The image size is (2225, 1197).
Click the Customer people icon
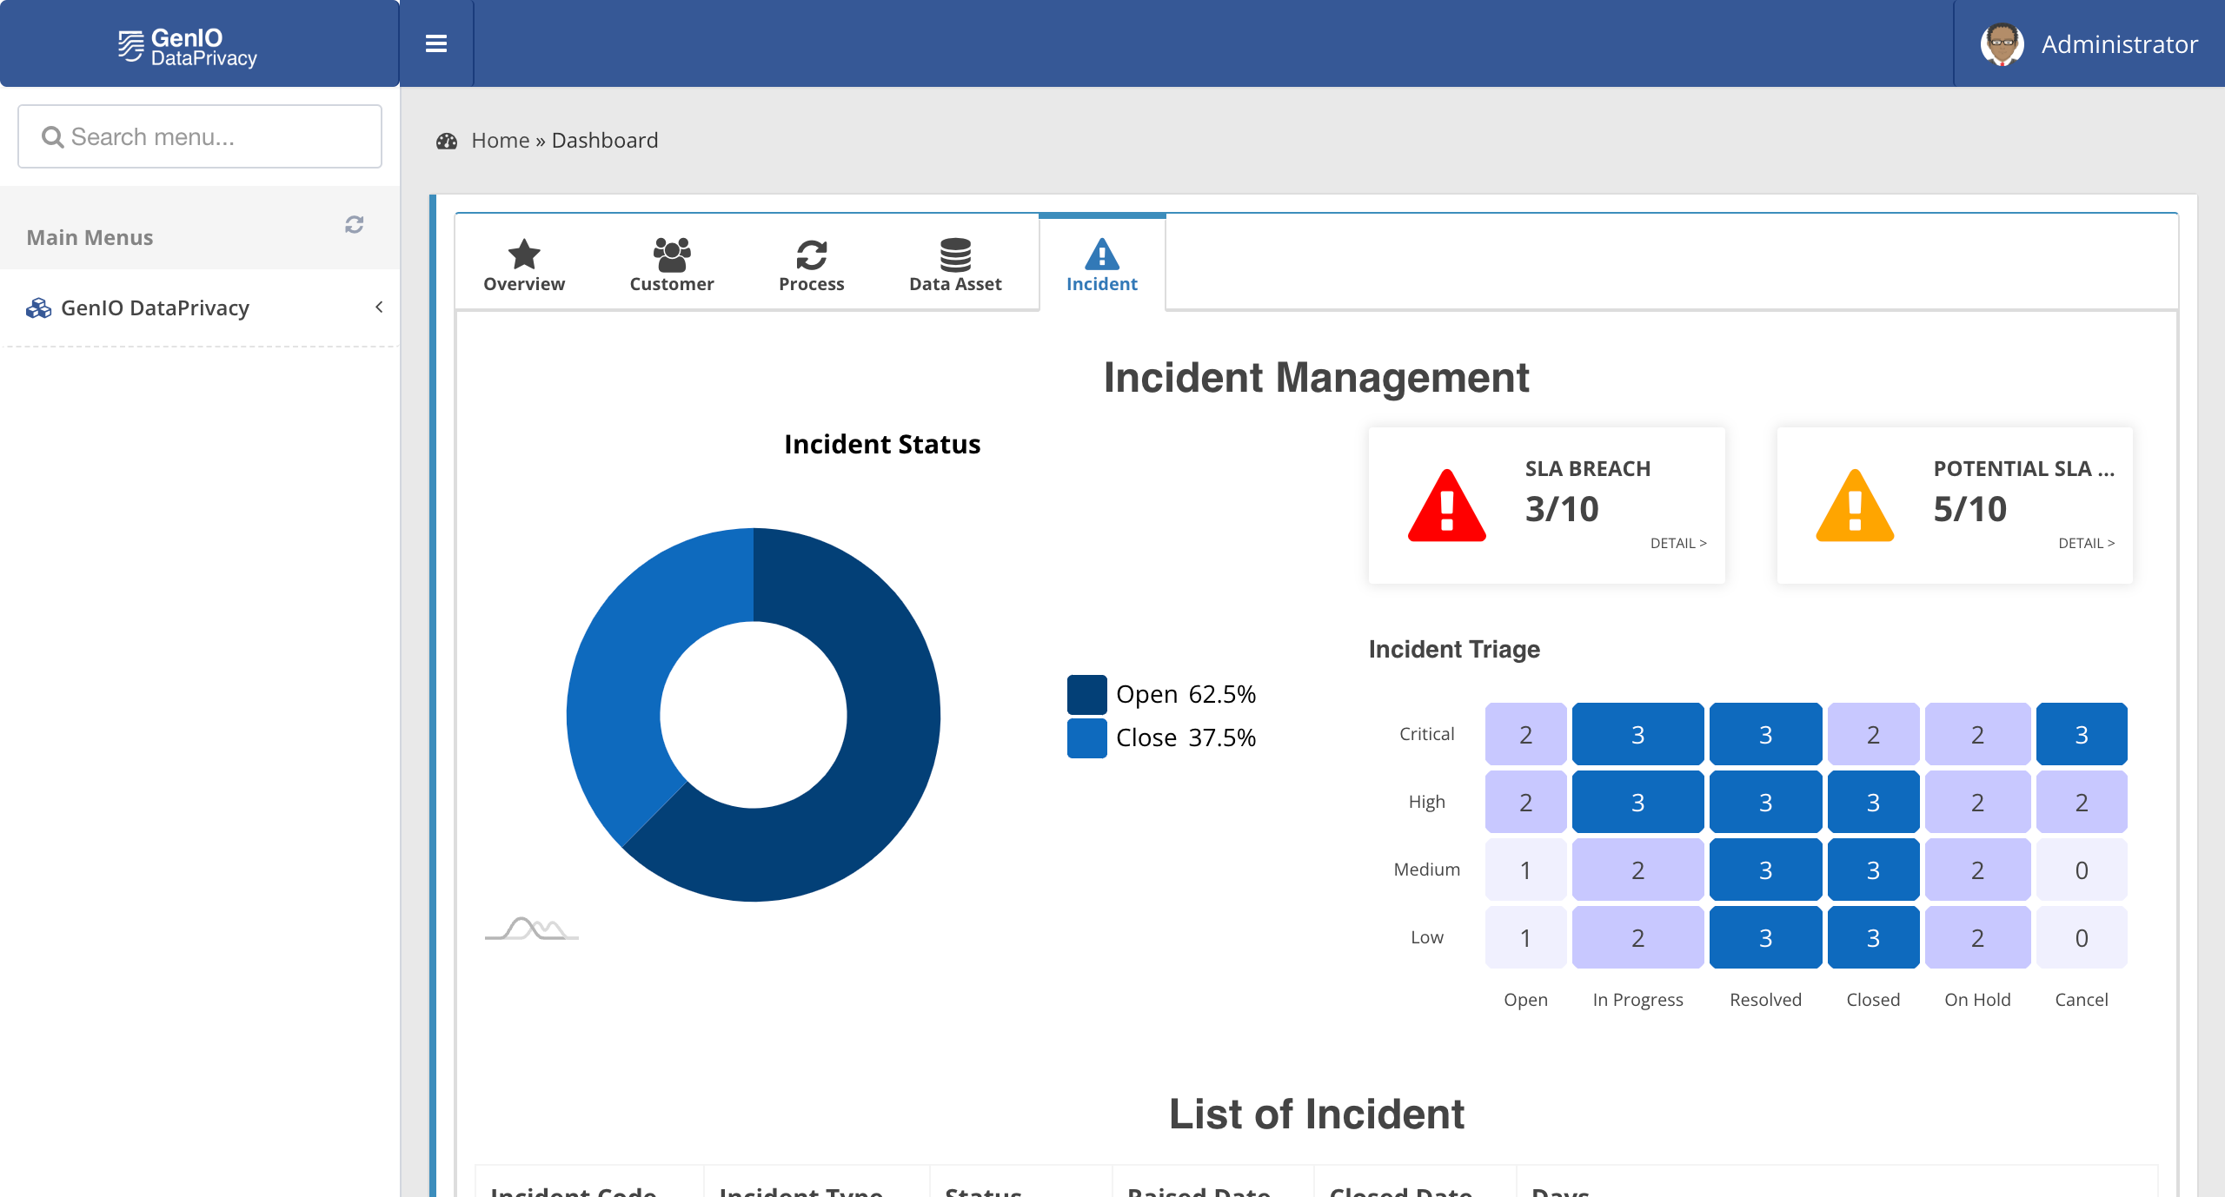click(x=669, y=254)
